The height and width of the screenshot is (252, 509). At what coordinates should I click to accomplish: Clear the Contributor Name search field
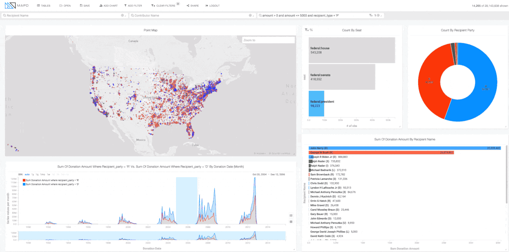click(x=250, y=15)
